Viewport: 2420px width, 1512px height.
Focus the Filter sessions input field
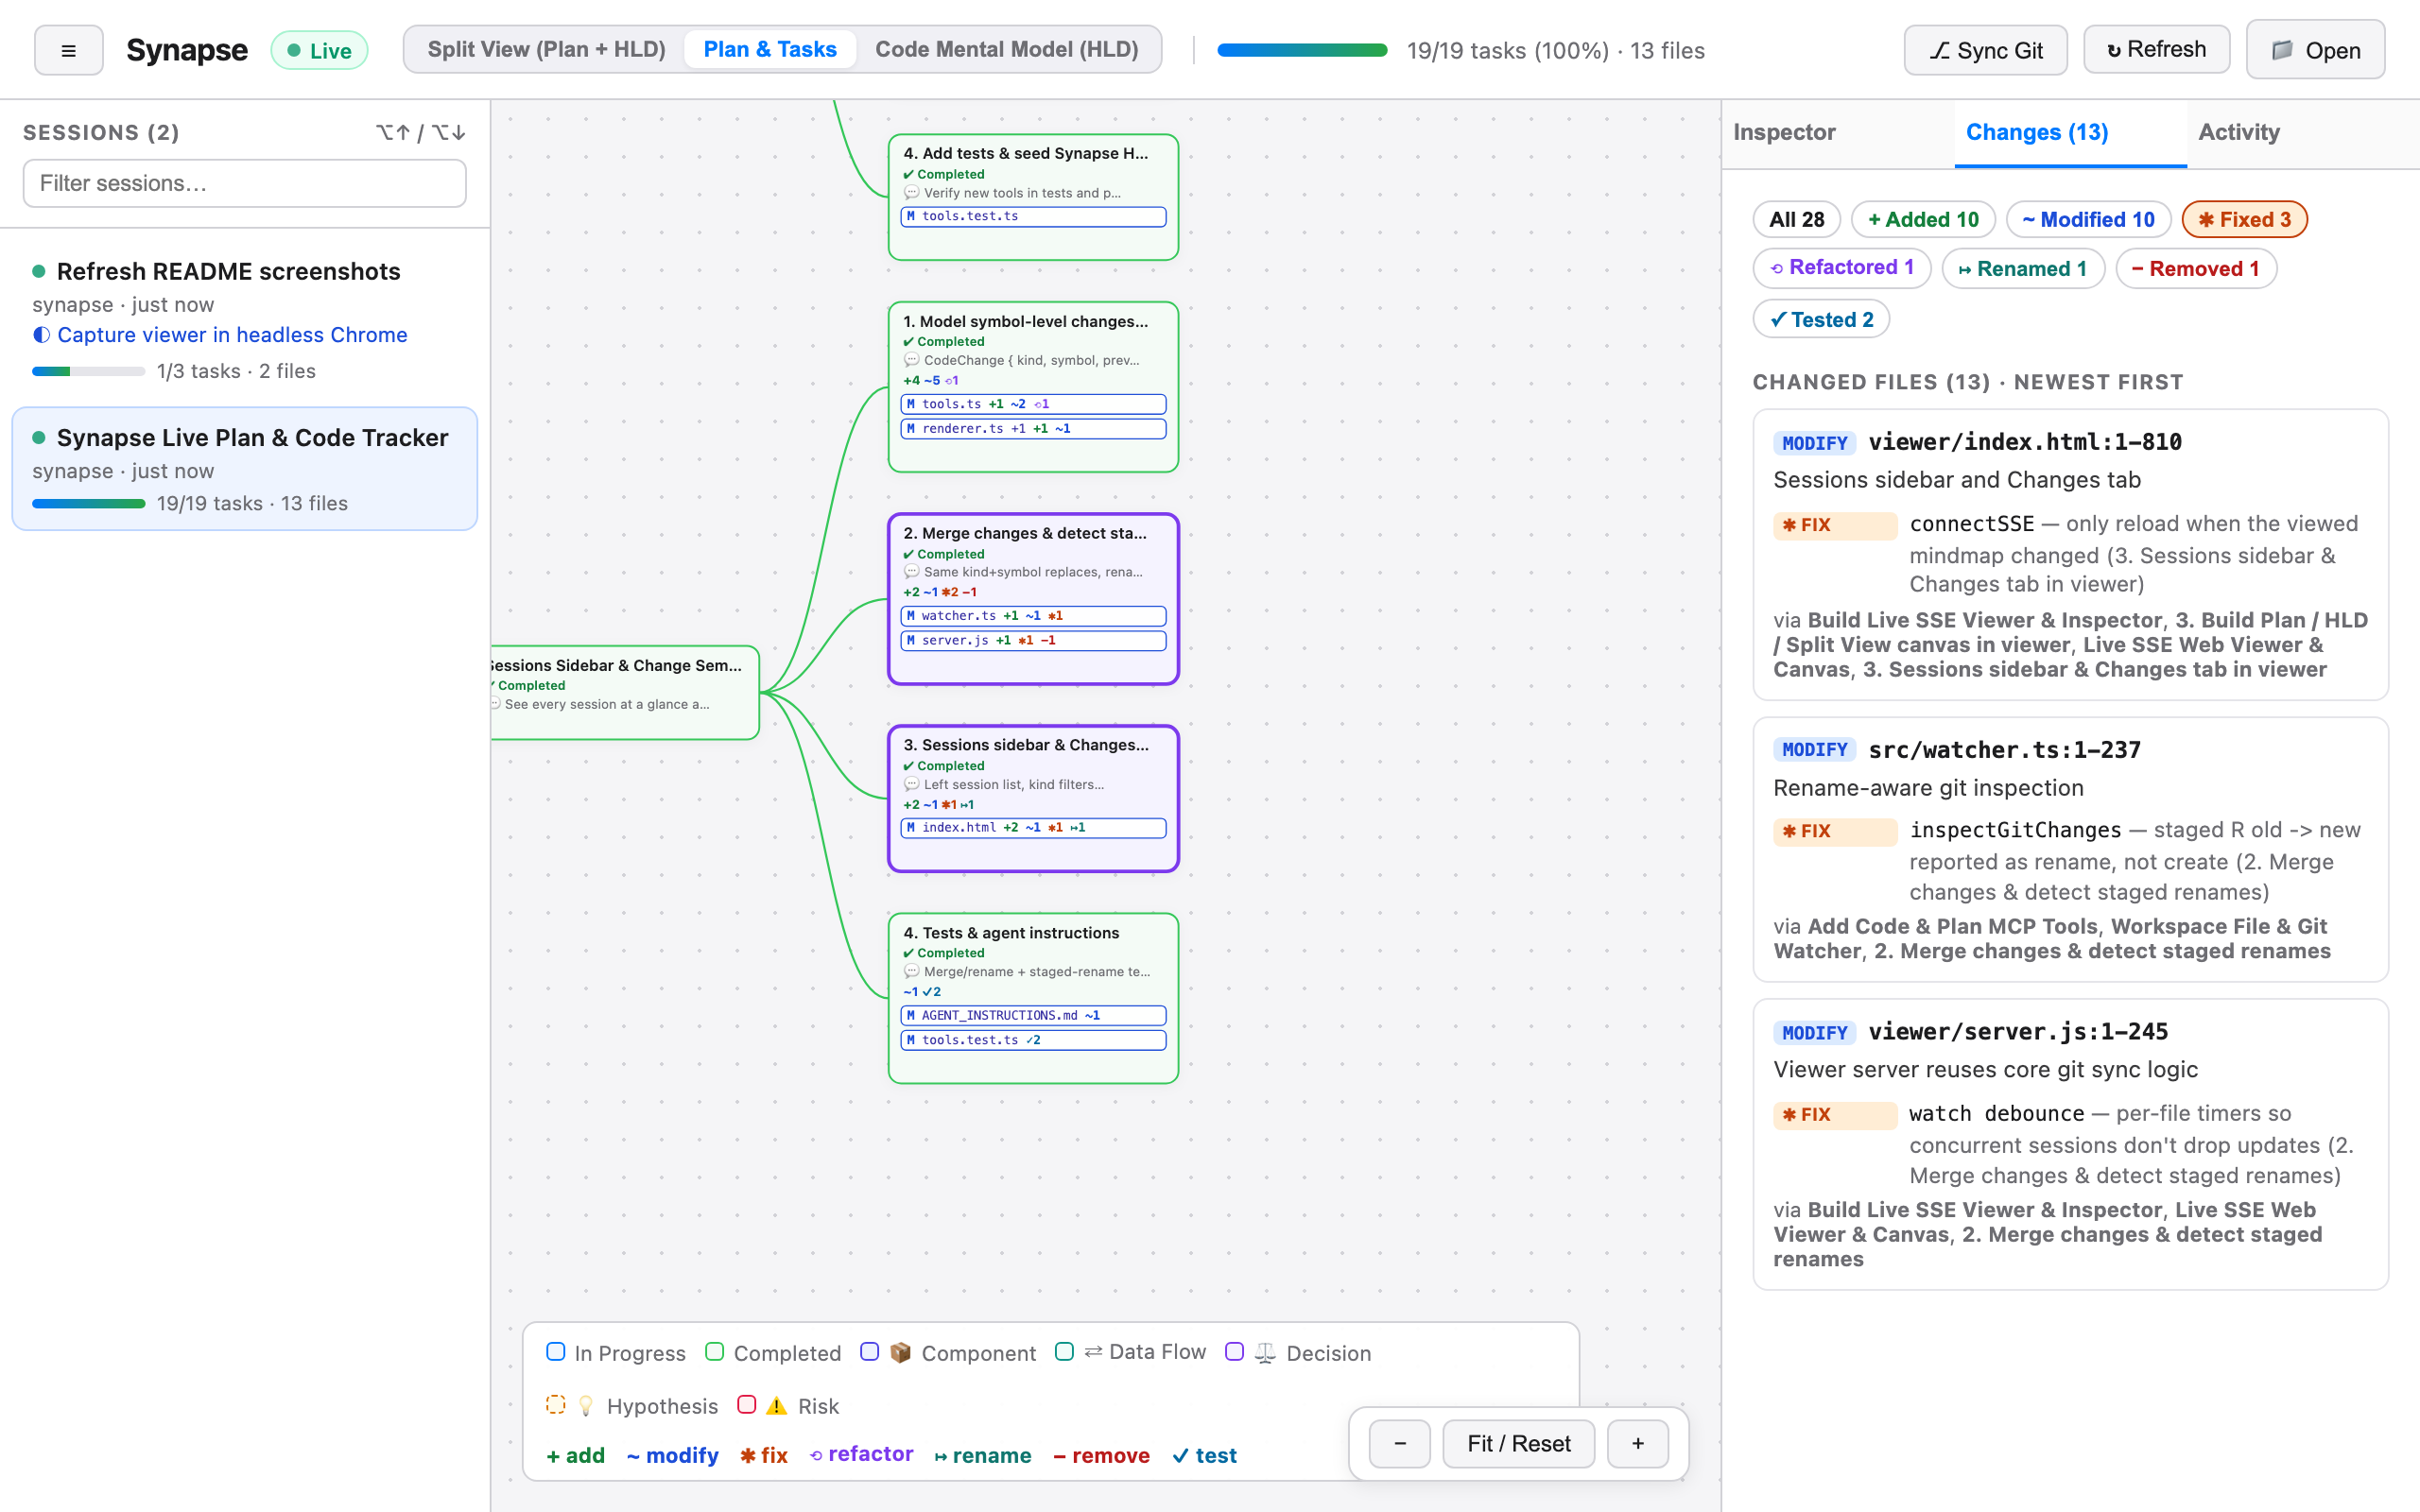point(244,183)
